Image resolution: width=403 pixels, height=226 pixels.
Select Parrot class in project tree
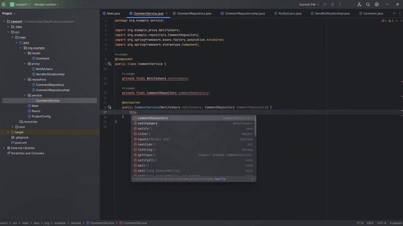(x=34, y=111)
